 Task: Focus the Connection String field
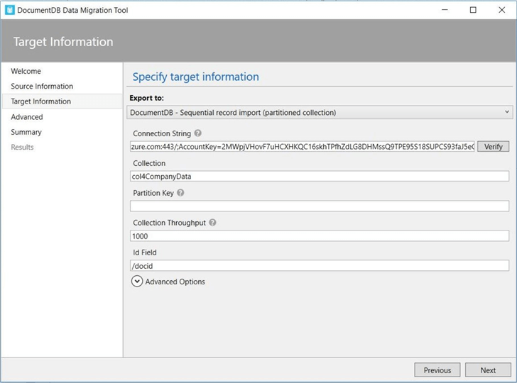coord(303,147)
